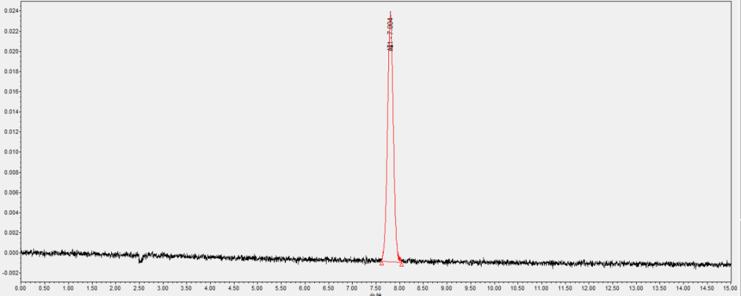This screenshot has width=741, height=296.
Task: Click the 0.00 tick label on the time axis
Action: pos(21,288)
